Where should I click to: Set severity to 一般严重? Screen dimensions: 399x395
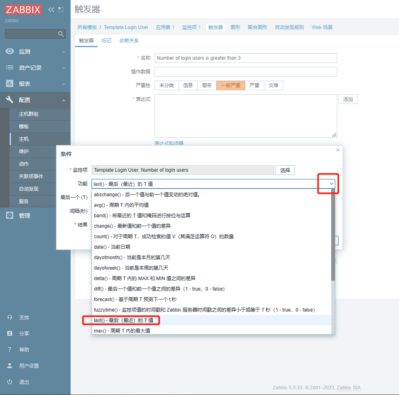[230, 85]
